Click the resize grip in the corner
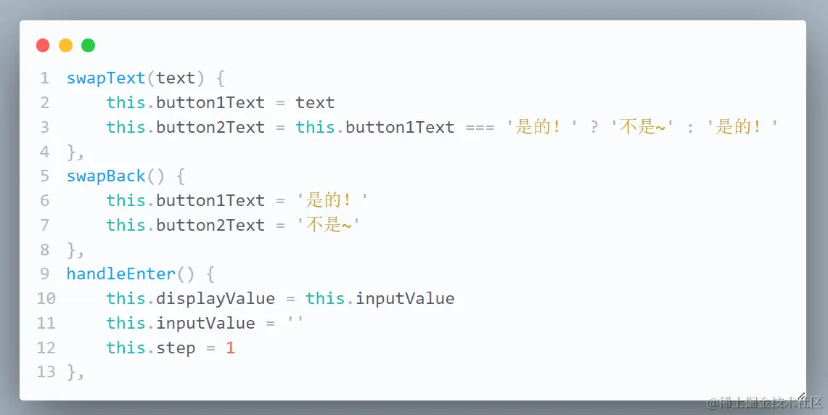 (x=800, y=396)
